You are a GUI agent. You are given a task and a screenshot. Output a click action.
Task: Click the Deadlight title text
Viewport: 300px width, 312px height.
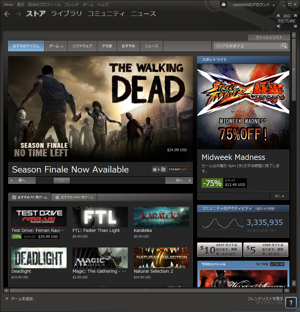tap(21, 271)
